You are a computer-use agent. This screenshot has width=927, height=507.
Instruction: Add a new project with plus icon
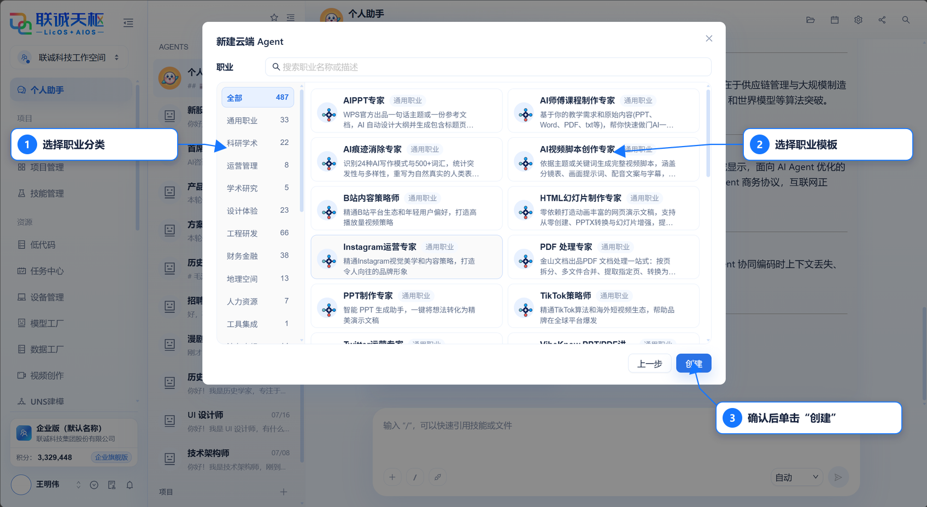click(284, 492)
